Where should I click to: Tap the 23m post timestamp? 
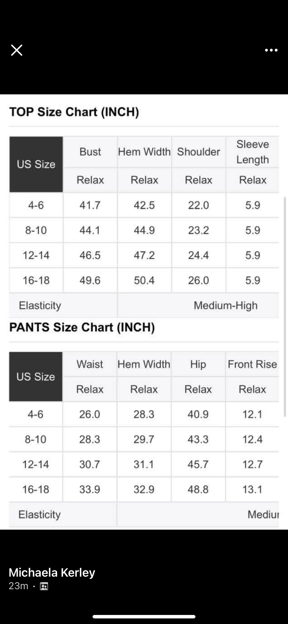click(x=18, y=586)
